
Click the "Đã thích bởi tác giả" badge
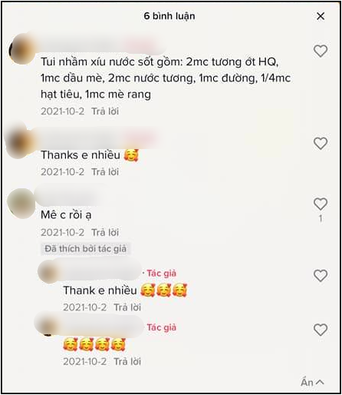tap(85, 249)
